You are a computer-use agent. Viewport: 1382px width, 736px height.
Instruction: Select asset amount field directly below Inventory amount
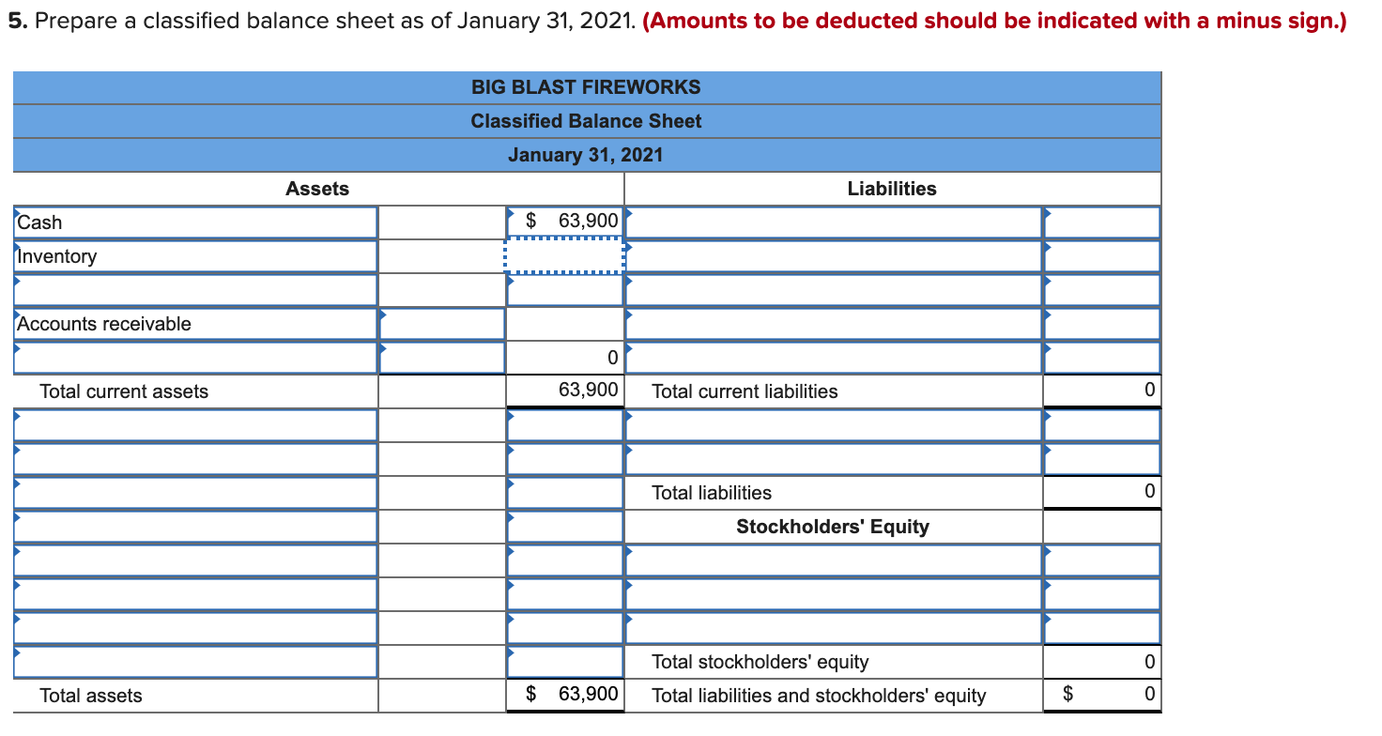click(x=565, y=290)
